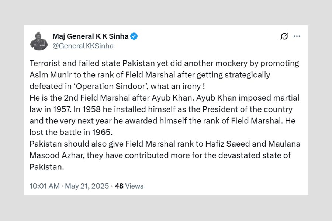The width and height of the screenshot is (332, 221).
Task: Open Grok actions icon on the post
Action: [x=284, y=36]
